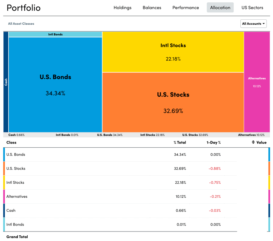Click the Class column header
This screenshot has height=241, width=273.
tap(11, 142)
